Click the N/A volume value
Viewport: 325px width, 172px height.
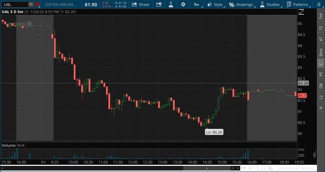coord(21,145)
